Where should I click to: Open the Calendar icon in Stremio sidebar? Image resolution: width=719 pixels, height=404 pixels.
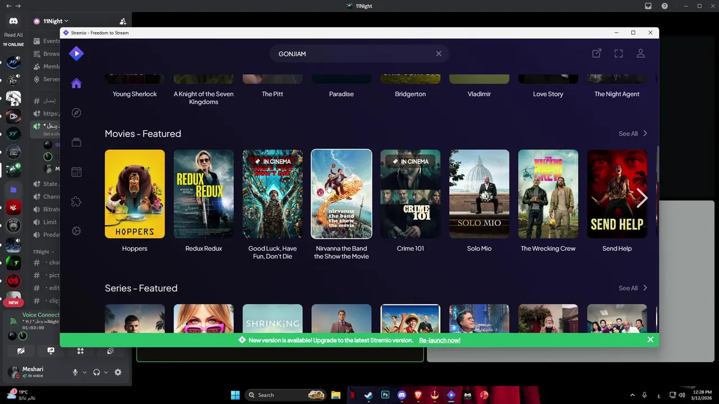(x=76, y=172)
